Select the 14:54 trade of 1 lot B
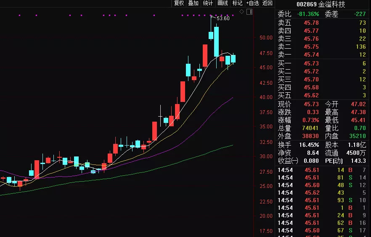The image size is (371, 237). pyautogui.click(x=322, y=208)
